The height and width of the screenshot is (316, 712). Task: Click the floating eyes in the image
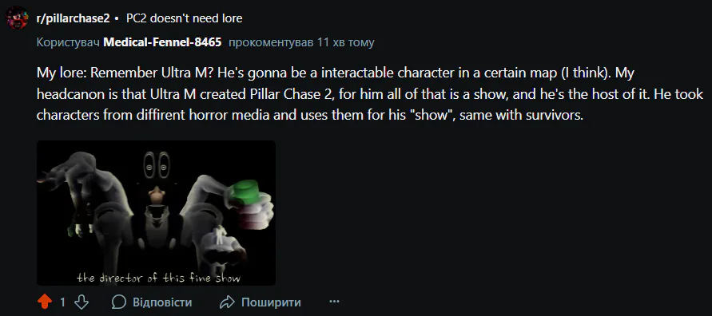click(x=157, y=165)
